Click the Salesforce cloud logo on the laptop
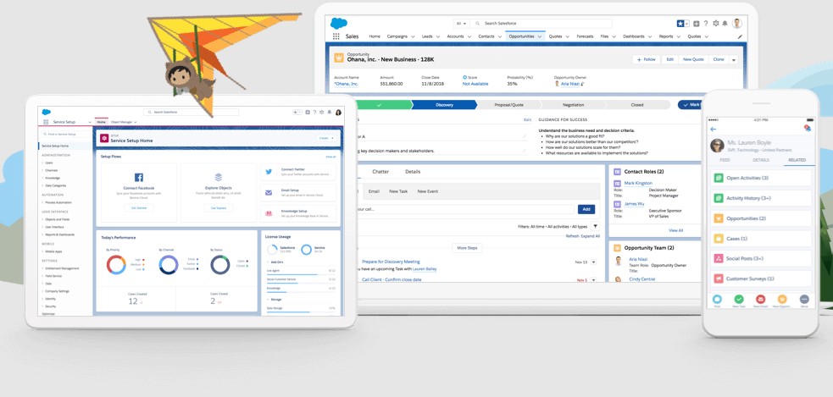Viewport: 833px width, 397px height. point(338,24)
